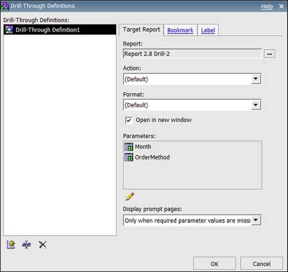This screenshot has width=288, height=272.
Task: Click the Drill-Through Definition1 item icon
Action: pyautogui.click(x=9, y=30)
